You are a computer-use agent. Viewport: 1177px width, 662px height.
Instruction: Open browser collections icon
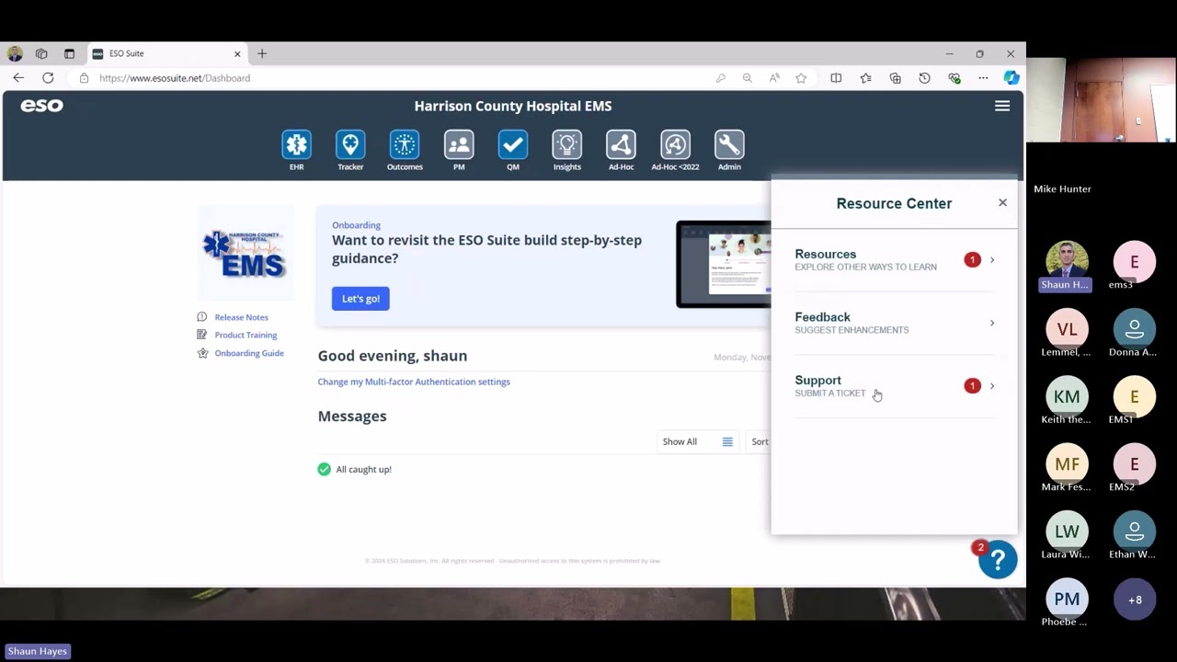pyautogui.click(x=895, y=78)
